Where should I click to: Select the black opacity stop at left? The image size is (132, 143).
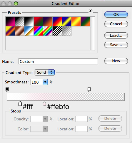pos(7,90)
